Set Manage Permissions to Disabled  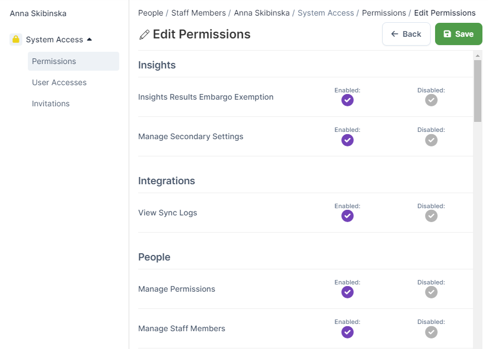point(431,292)
